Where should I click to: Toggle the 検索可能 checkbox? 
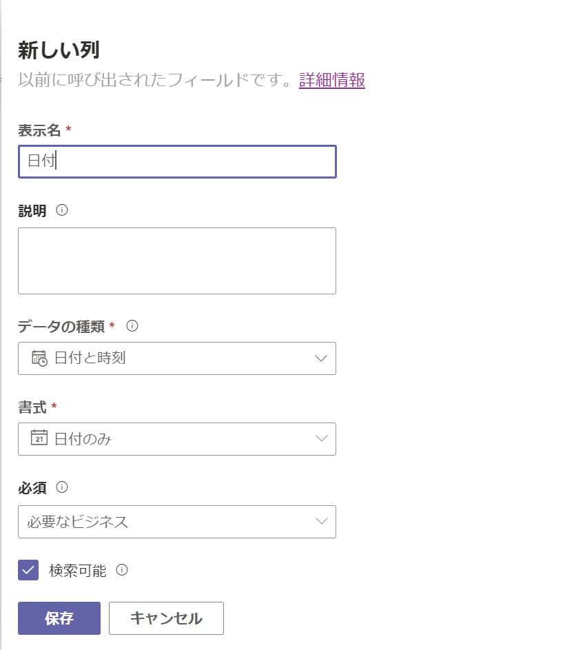28,570
